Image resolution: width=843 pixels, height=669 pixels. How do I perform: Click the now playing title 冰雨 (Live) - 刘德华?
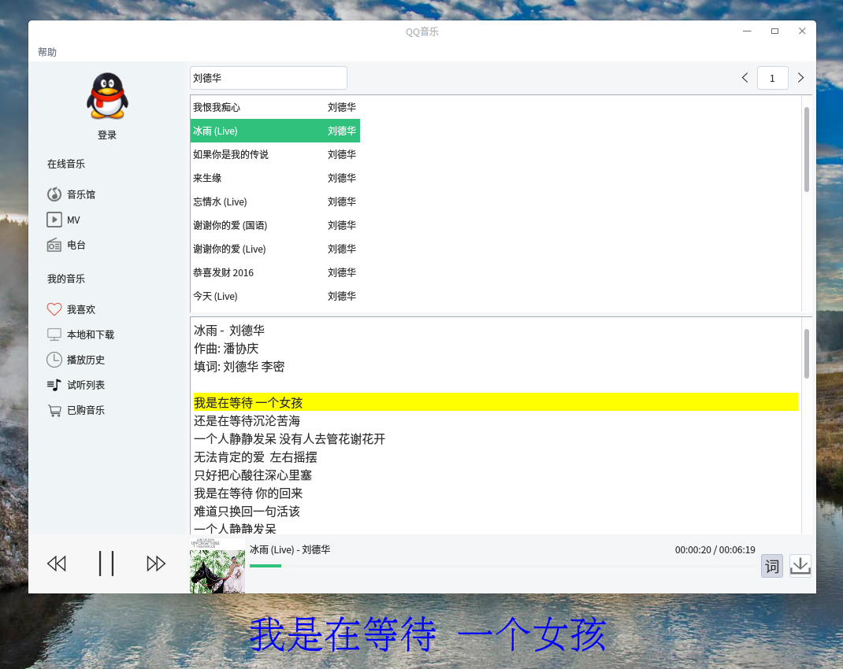point(290,550)
